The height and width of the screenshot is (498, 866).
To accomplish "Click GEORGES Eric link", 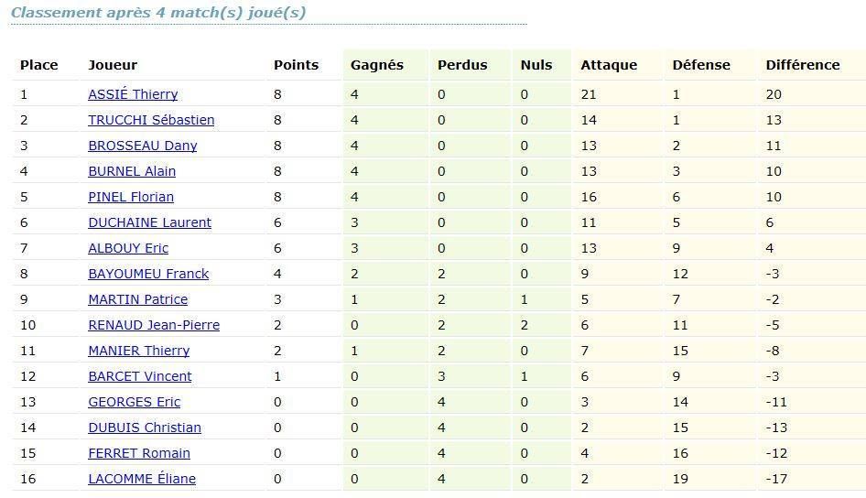I will click(x=134, y=402).
